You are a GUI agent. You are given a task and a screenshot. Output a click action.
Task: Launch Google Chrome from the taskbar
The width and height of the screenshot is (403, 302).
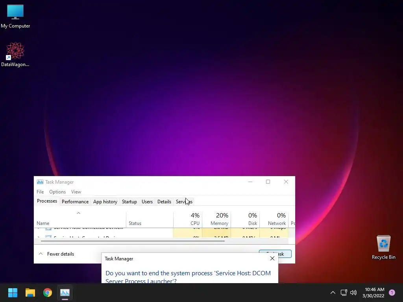(48, 293)
